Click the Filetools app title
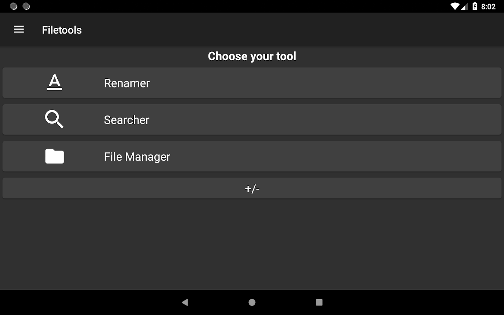Screen dimensions: 504x315 tap(62, 30)
